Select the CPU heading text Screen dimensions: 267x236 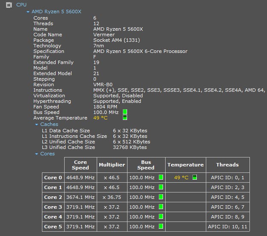point(21,5)
